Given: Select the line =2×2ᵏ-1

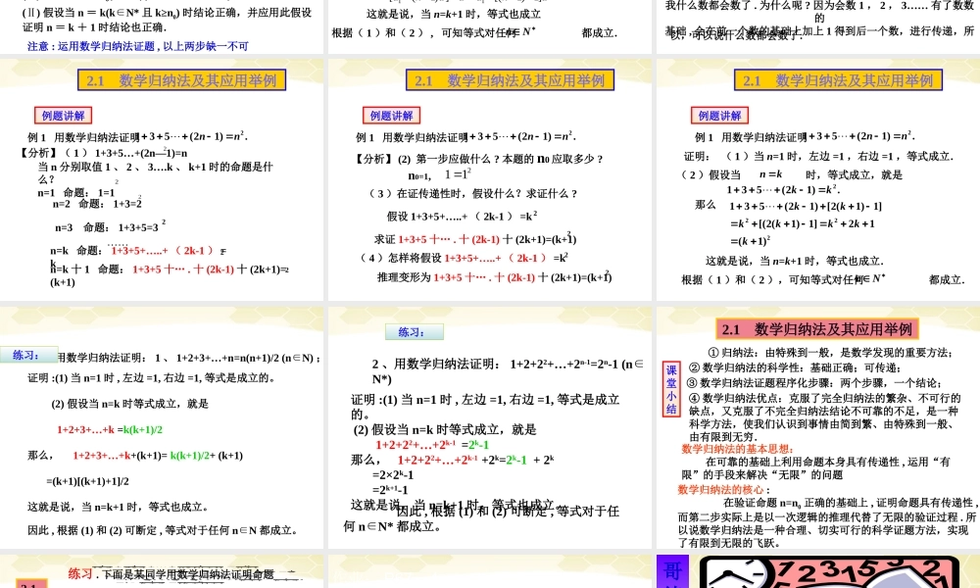Looking at the screenshot, I should pyautogui.click(x=393, y=475).
